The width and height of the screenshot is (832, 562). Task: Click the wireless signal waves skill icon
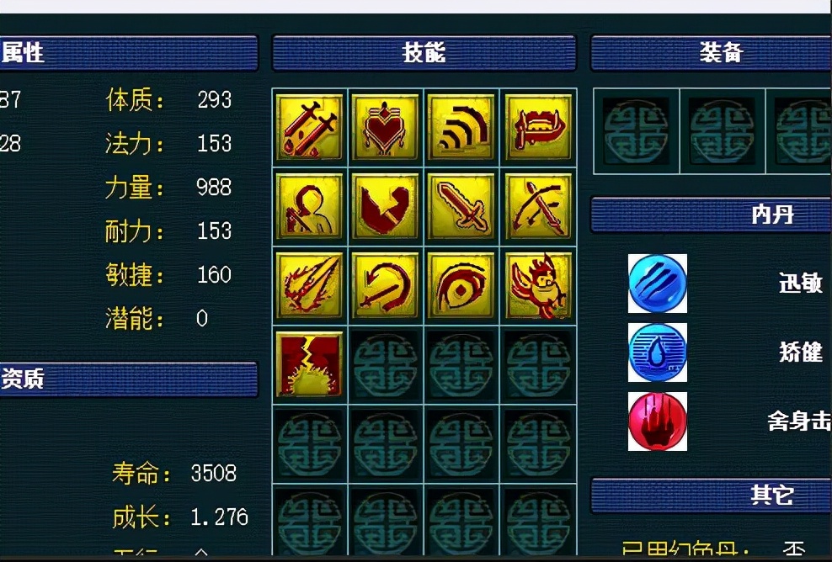point(461,127)
